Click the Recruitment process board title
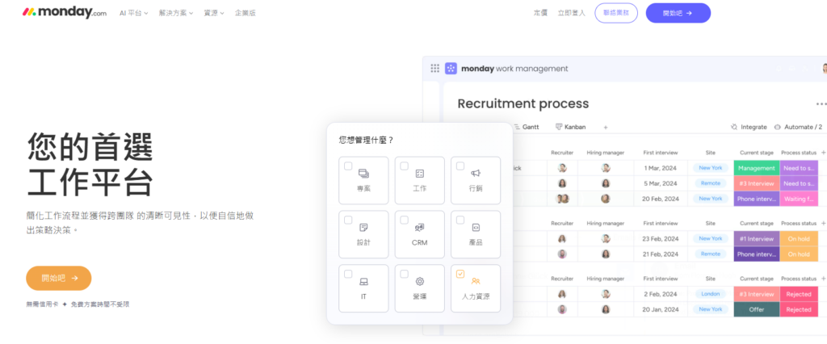Viewport: 827px width, 344px height. [523, 104]
